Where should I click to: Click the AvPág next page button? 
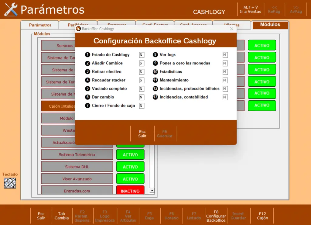pyautogui.click(x=296, y=9)
